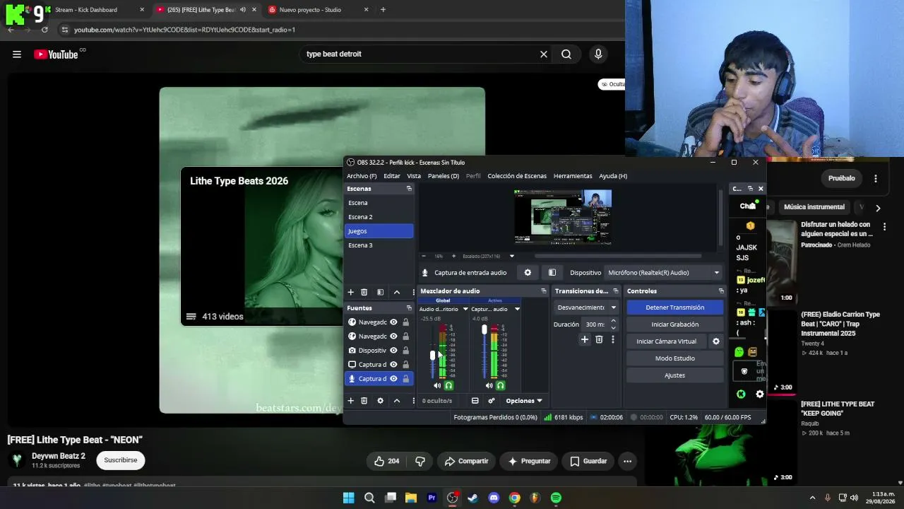Open chat settings gear in OBS chat dock
904x509 pixels.
pyautogui.click(x=760, y=394)
